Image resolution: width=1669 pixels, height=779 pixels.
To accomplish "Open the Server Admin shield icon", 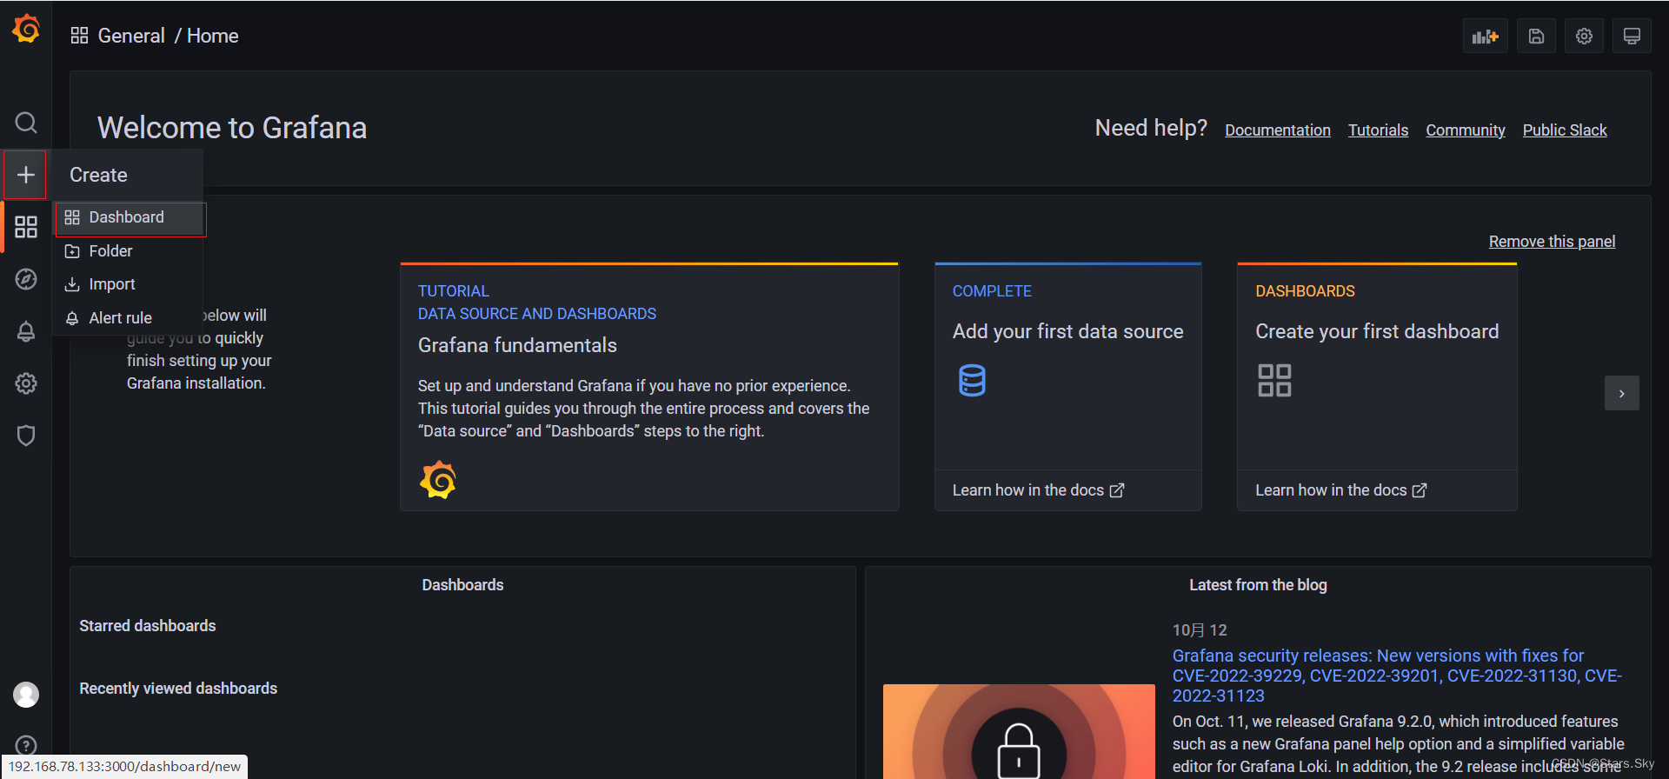I will (x=26, y=436).
